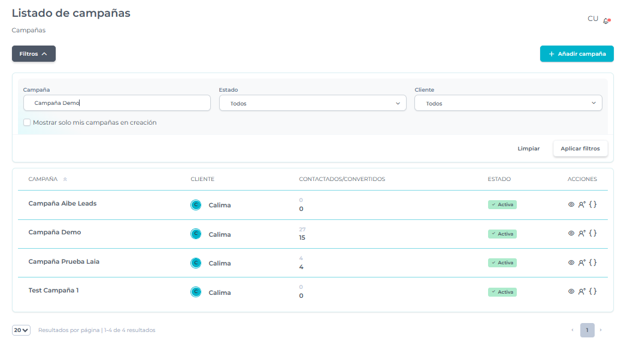View details of Campaña Aibe Leads (eye icon)
Screen dimensions: 624x350
click(x=571, y=204)
